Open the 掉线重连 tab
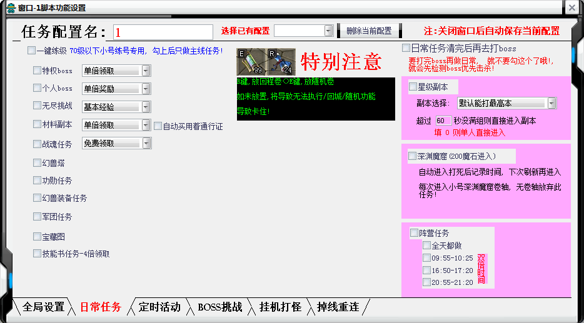 point(338,307)
